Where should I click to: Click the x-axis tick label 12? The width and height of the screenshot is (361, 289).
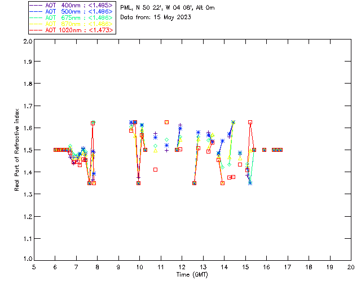(182, 267)
